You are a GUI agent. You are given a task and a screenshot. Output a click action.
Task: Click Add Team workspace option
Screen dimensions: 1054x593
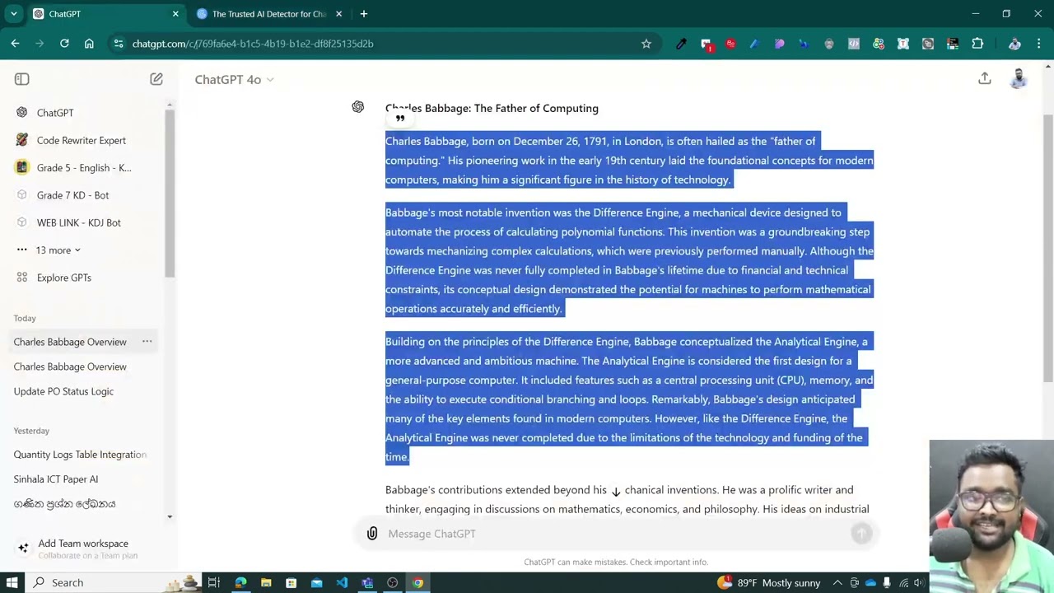tap(82, 549)
